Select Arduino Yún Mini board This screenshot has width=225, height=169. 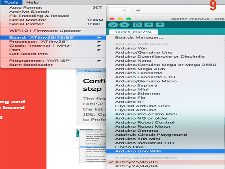coord(165,139)
